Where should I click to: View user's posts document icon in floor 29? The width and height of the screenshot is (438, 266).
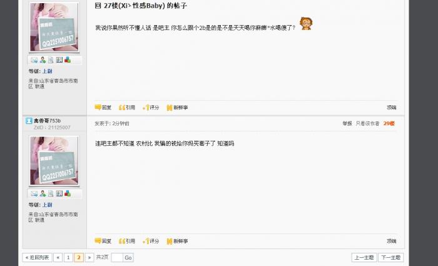click(51, 193)
